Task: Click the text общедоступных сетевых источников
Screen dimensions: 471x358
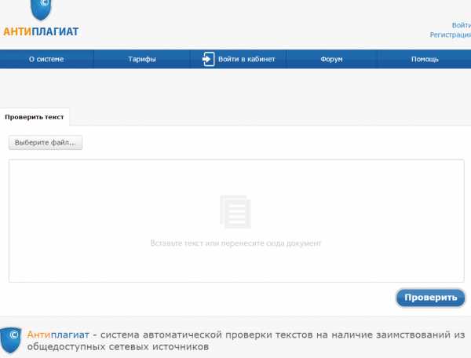Action: click(118, 347)
